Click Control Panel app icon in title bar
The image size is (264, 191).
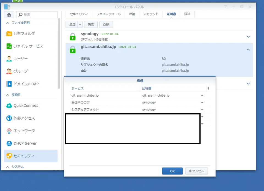coord(7,7)
